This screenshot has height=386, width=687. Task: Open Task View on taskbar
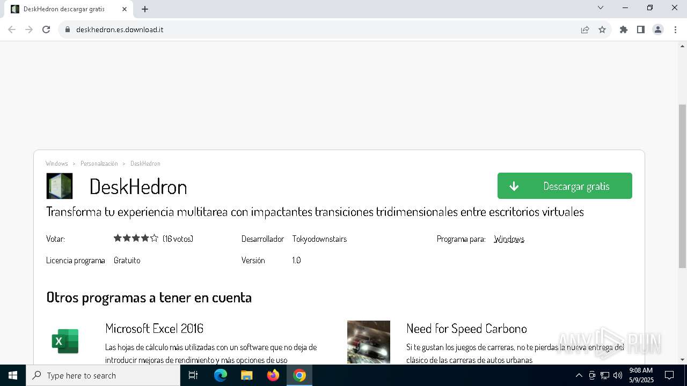(193, 375)
